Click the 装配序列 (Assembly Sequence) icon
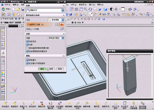 pyautogui.click(x=105, y=103)
